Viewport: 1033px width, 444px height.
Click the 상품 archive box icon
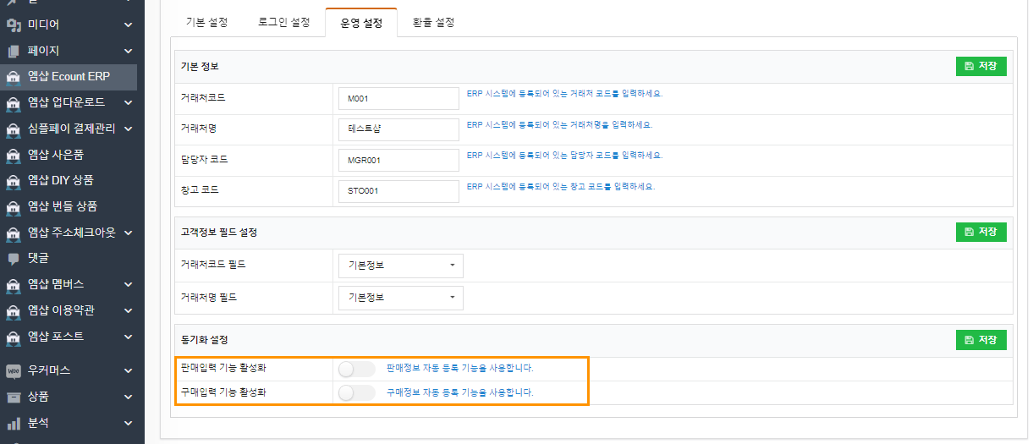pyautogui.click(x=14, y=397)
